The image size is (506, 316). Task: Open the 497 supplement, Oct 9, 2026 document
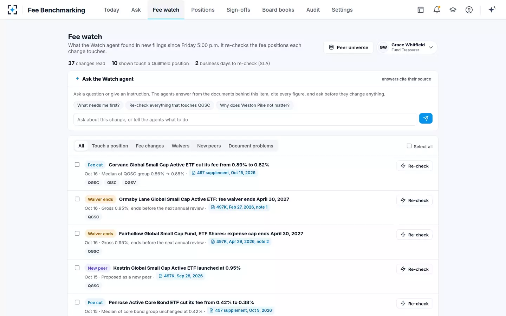coord(241,310)
